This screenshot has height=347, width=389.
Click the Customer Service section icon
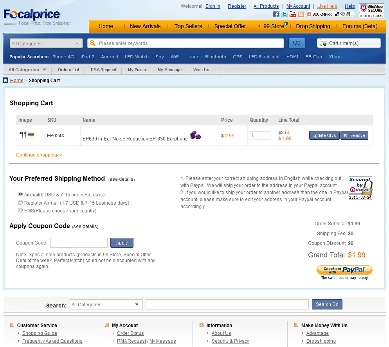pos(12,325)
